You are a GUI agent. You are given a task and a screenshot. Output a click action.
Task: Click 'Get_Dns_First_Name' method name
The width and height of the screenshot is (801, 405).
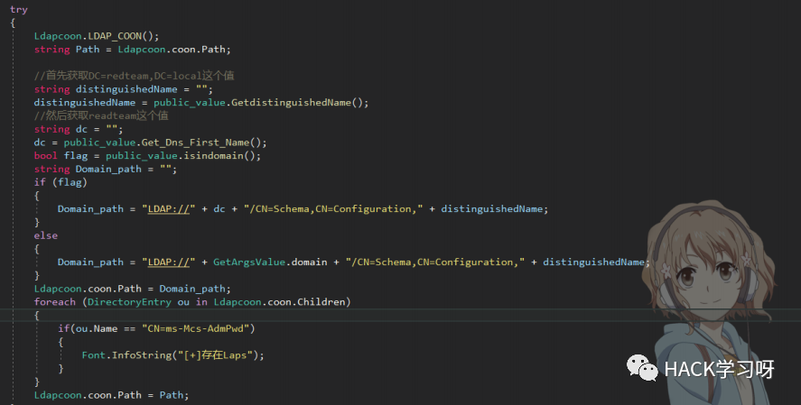(x=195, y=143)
